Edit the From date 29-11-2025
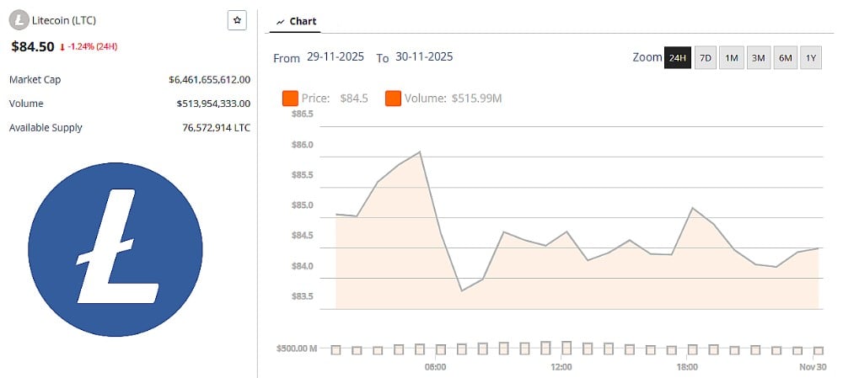 (336, 57)
